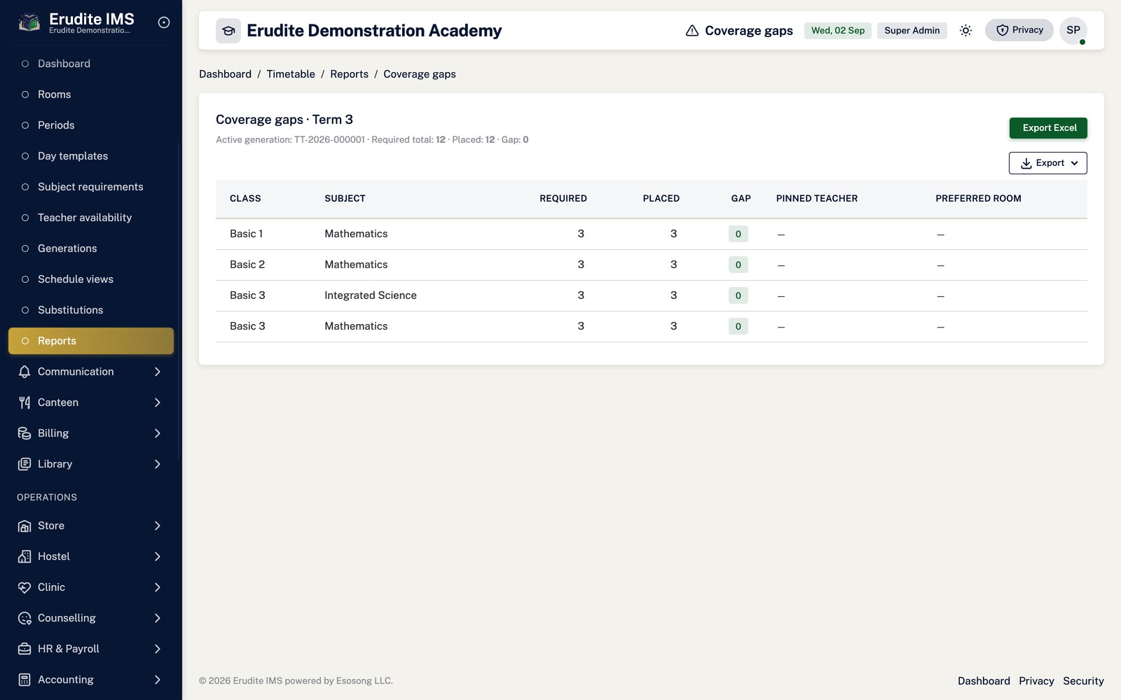
Task: Expand the Store submenu chevron
Action: click(x=158, y=526)
